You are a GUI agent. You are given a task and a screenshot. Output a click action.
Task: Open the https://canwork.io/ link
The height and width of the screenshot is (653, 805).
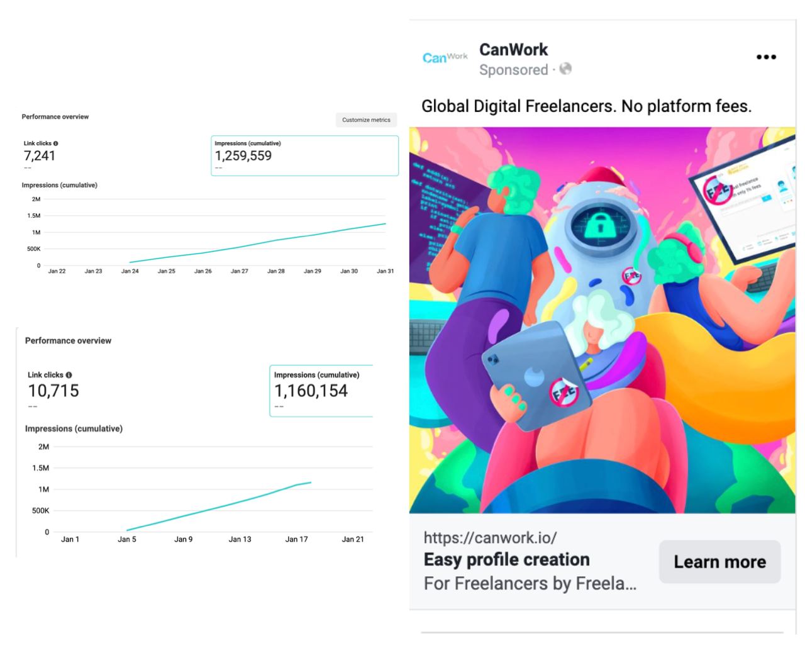click(x=490, y=538)
